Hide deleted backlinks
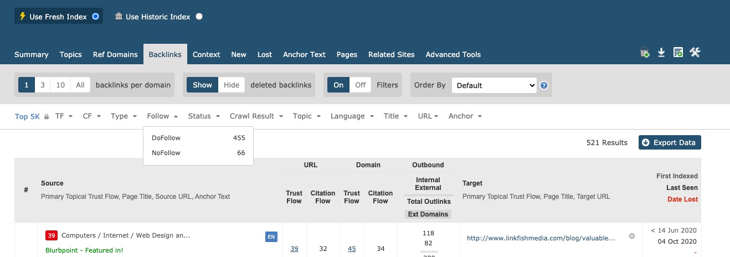The width and height of the screenshot is (730, 257). click(x=232, y=85)
